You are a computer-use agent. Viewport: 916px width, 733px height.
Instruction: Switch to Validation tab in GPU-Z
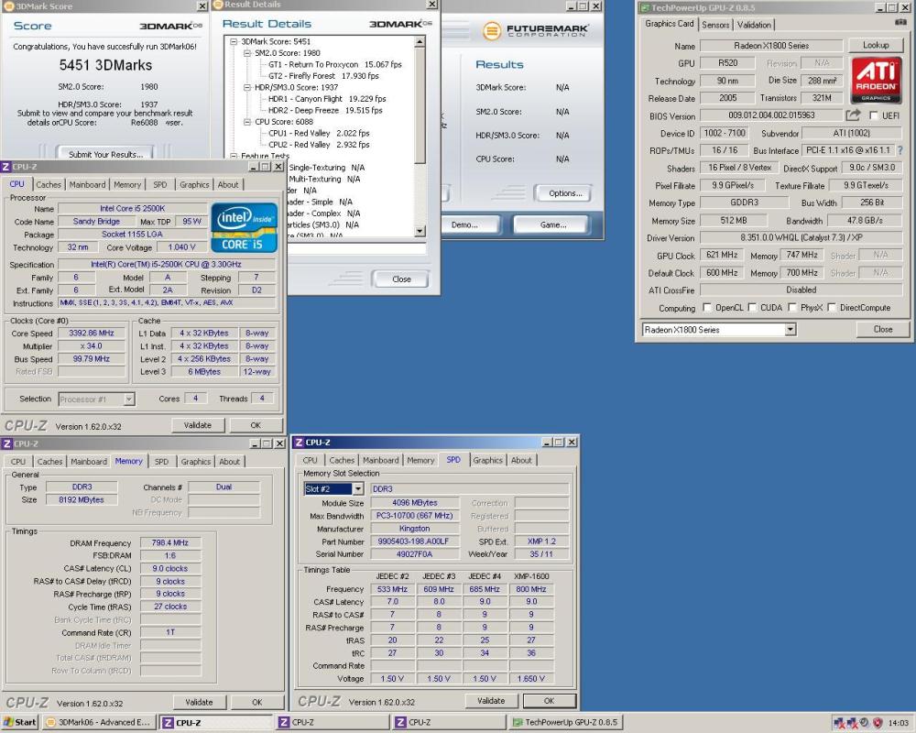[x=754, y=25]
